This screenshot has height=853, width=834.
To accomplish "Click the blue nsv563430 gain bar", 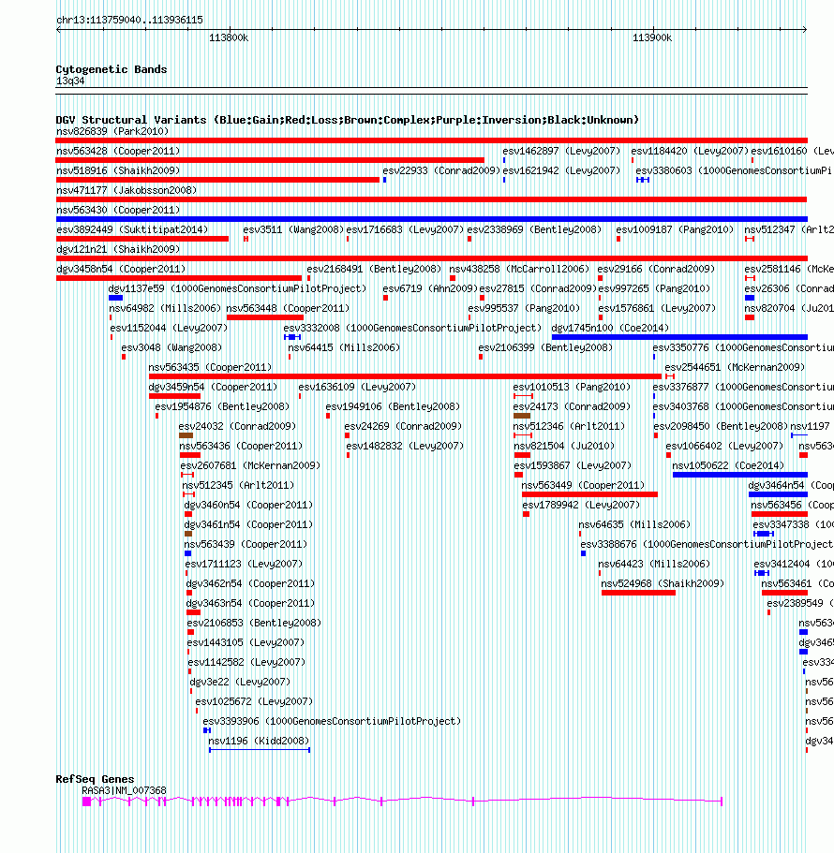I will (432, 219).
